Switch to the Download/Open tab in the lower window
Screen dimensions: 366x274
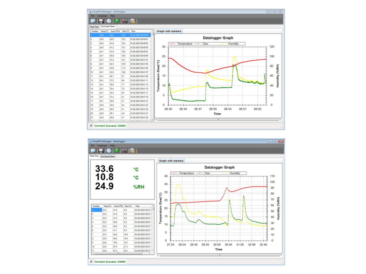[x=108, y=156]
